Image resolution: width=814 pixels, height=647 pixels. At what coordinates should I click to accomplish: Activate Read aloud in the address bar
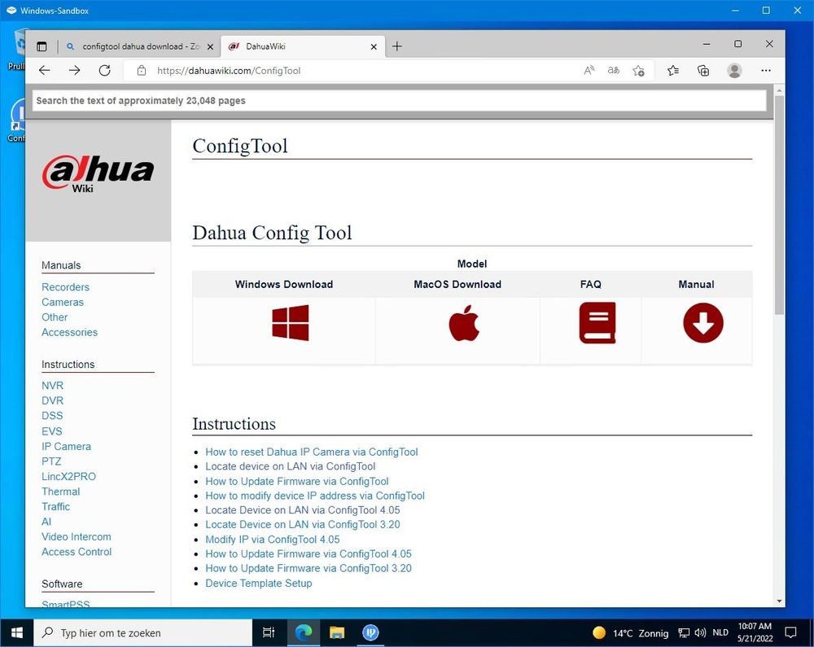[x=589, y=71]
